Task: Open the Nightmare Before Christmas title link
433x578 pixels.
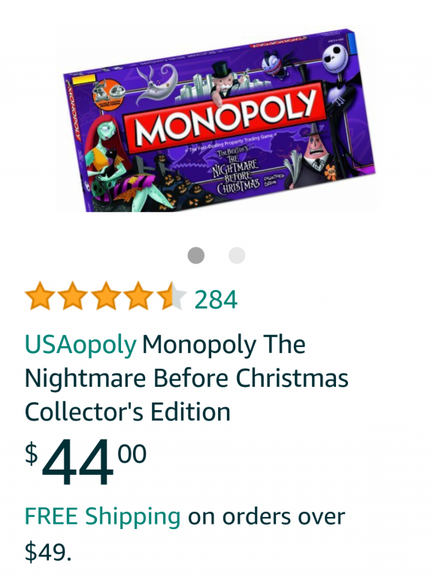Action: [186, 378]
